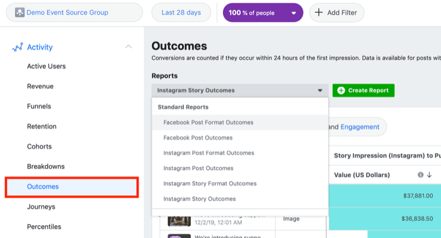
Task: Follow the Engagement link
Action: (x=360, y=127)
